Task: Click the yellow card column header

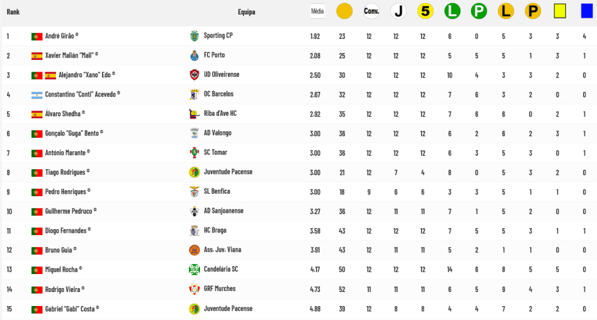Action: pos(560,11)
